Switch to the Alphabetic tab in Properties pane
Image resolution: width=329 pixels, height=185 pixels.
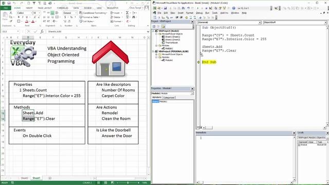tap(157, 97)
